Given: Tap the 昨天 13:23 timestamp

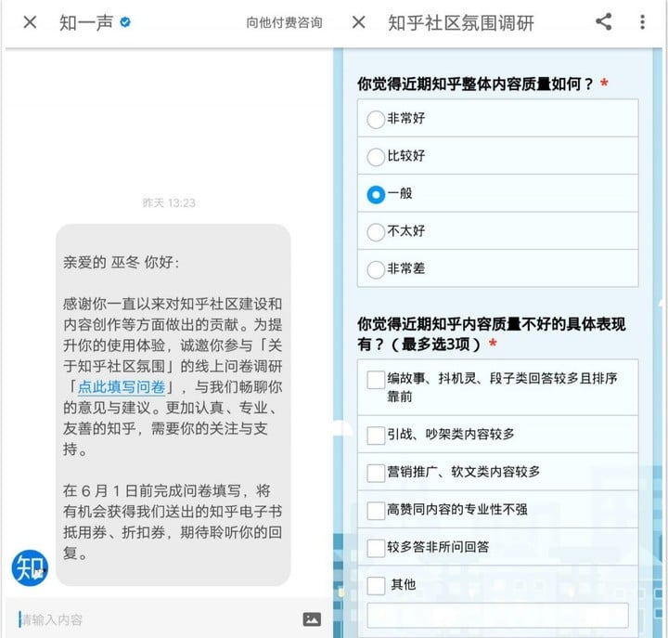Looking at the screenshot, I should click(x=169, y=202).
